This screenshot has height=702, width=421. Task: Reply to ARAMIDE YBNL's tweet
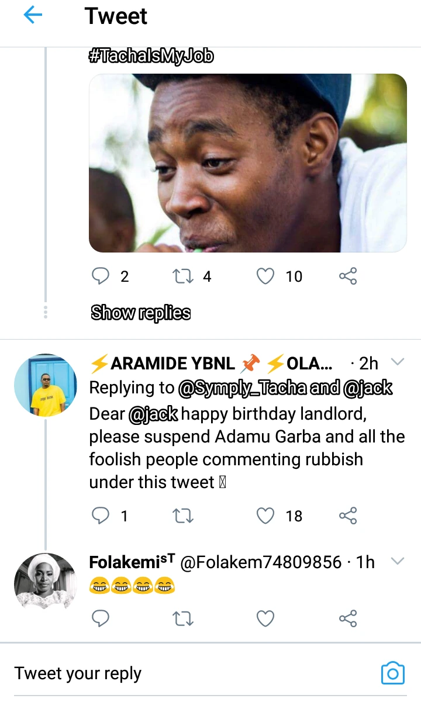pyautogui.click(x=101, y=516)
